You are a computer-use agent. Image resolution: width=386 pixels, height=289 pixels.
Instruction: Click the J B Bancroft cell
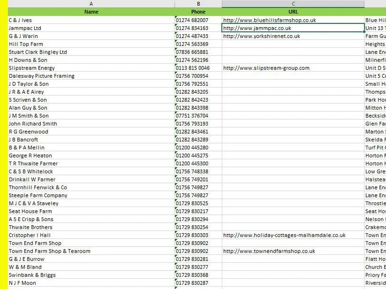click(x=91, y=139)
